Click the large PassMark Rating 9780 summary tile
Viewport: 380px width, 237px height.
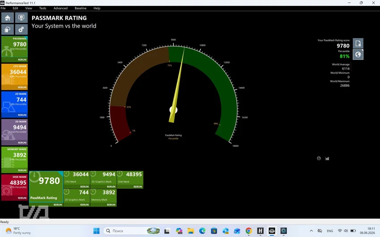tap(46, 187)
